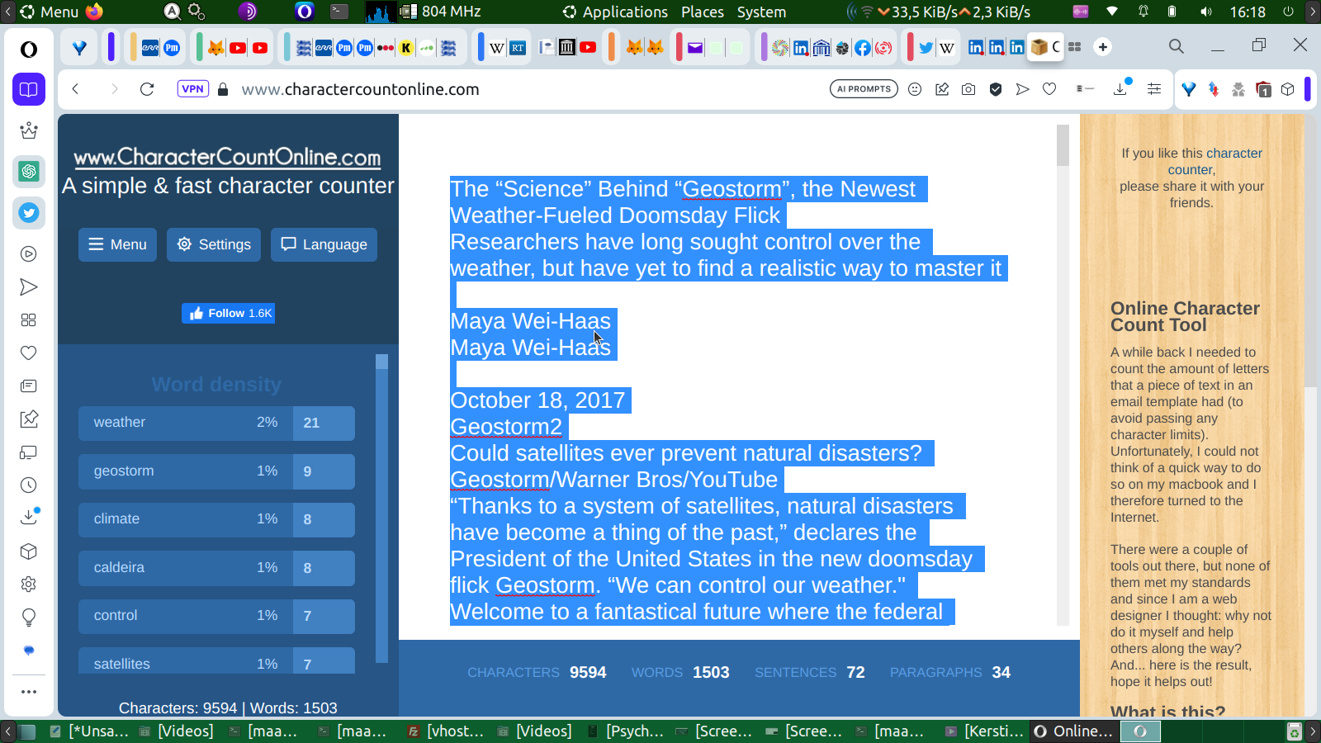Click inside the text box at 'October 18, 2017'
1321x743 pixels.
[537, 400]
